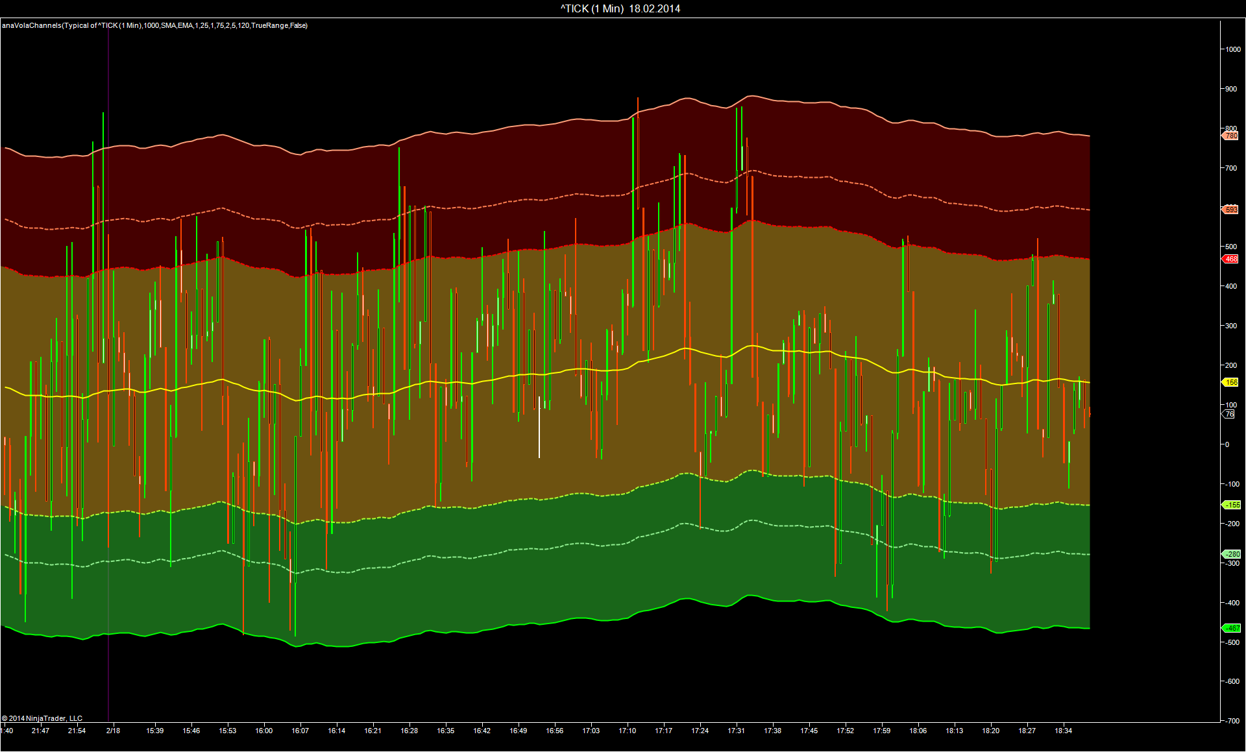Click the 593 dashed band price marker
This screenshot has height=752, width=1246.
[x=1230, y=210]
